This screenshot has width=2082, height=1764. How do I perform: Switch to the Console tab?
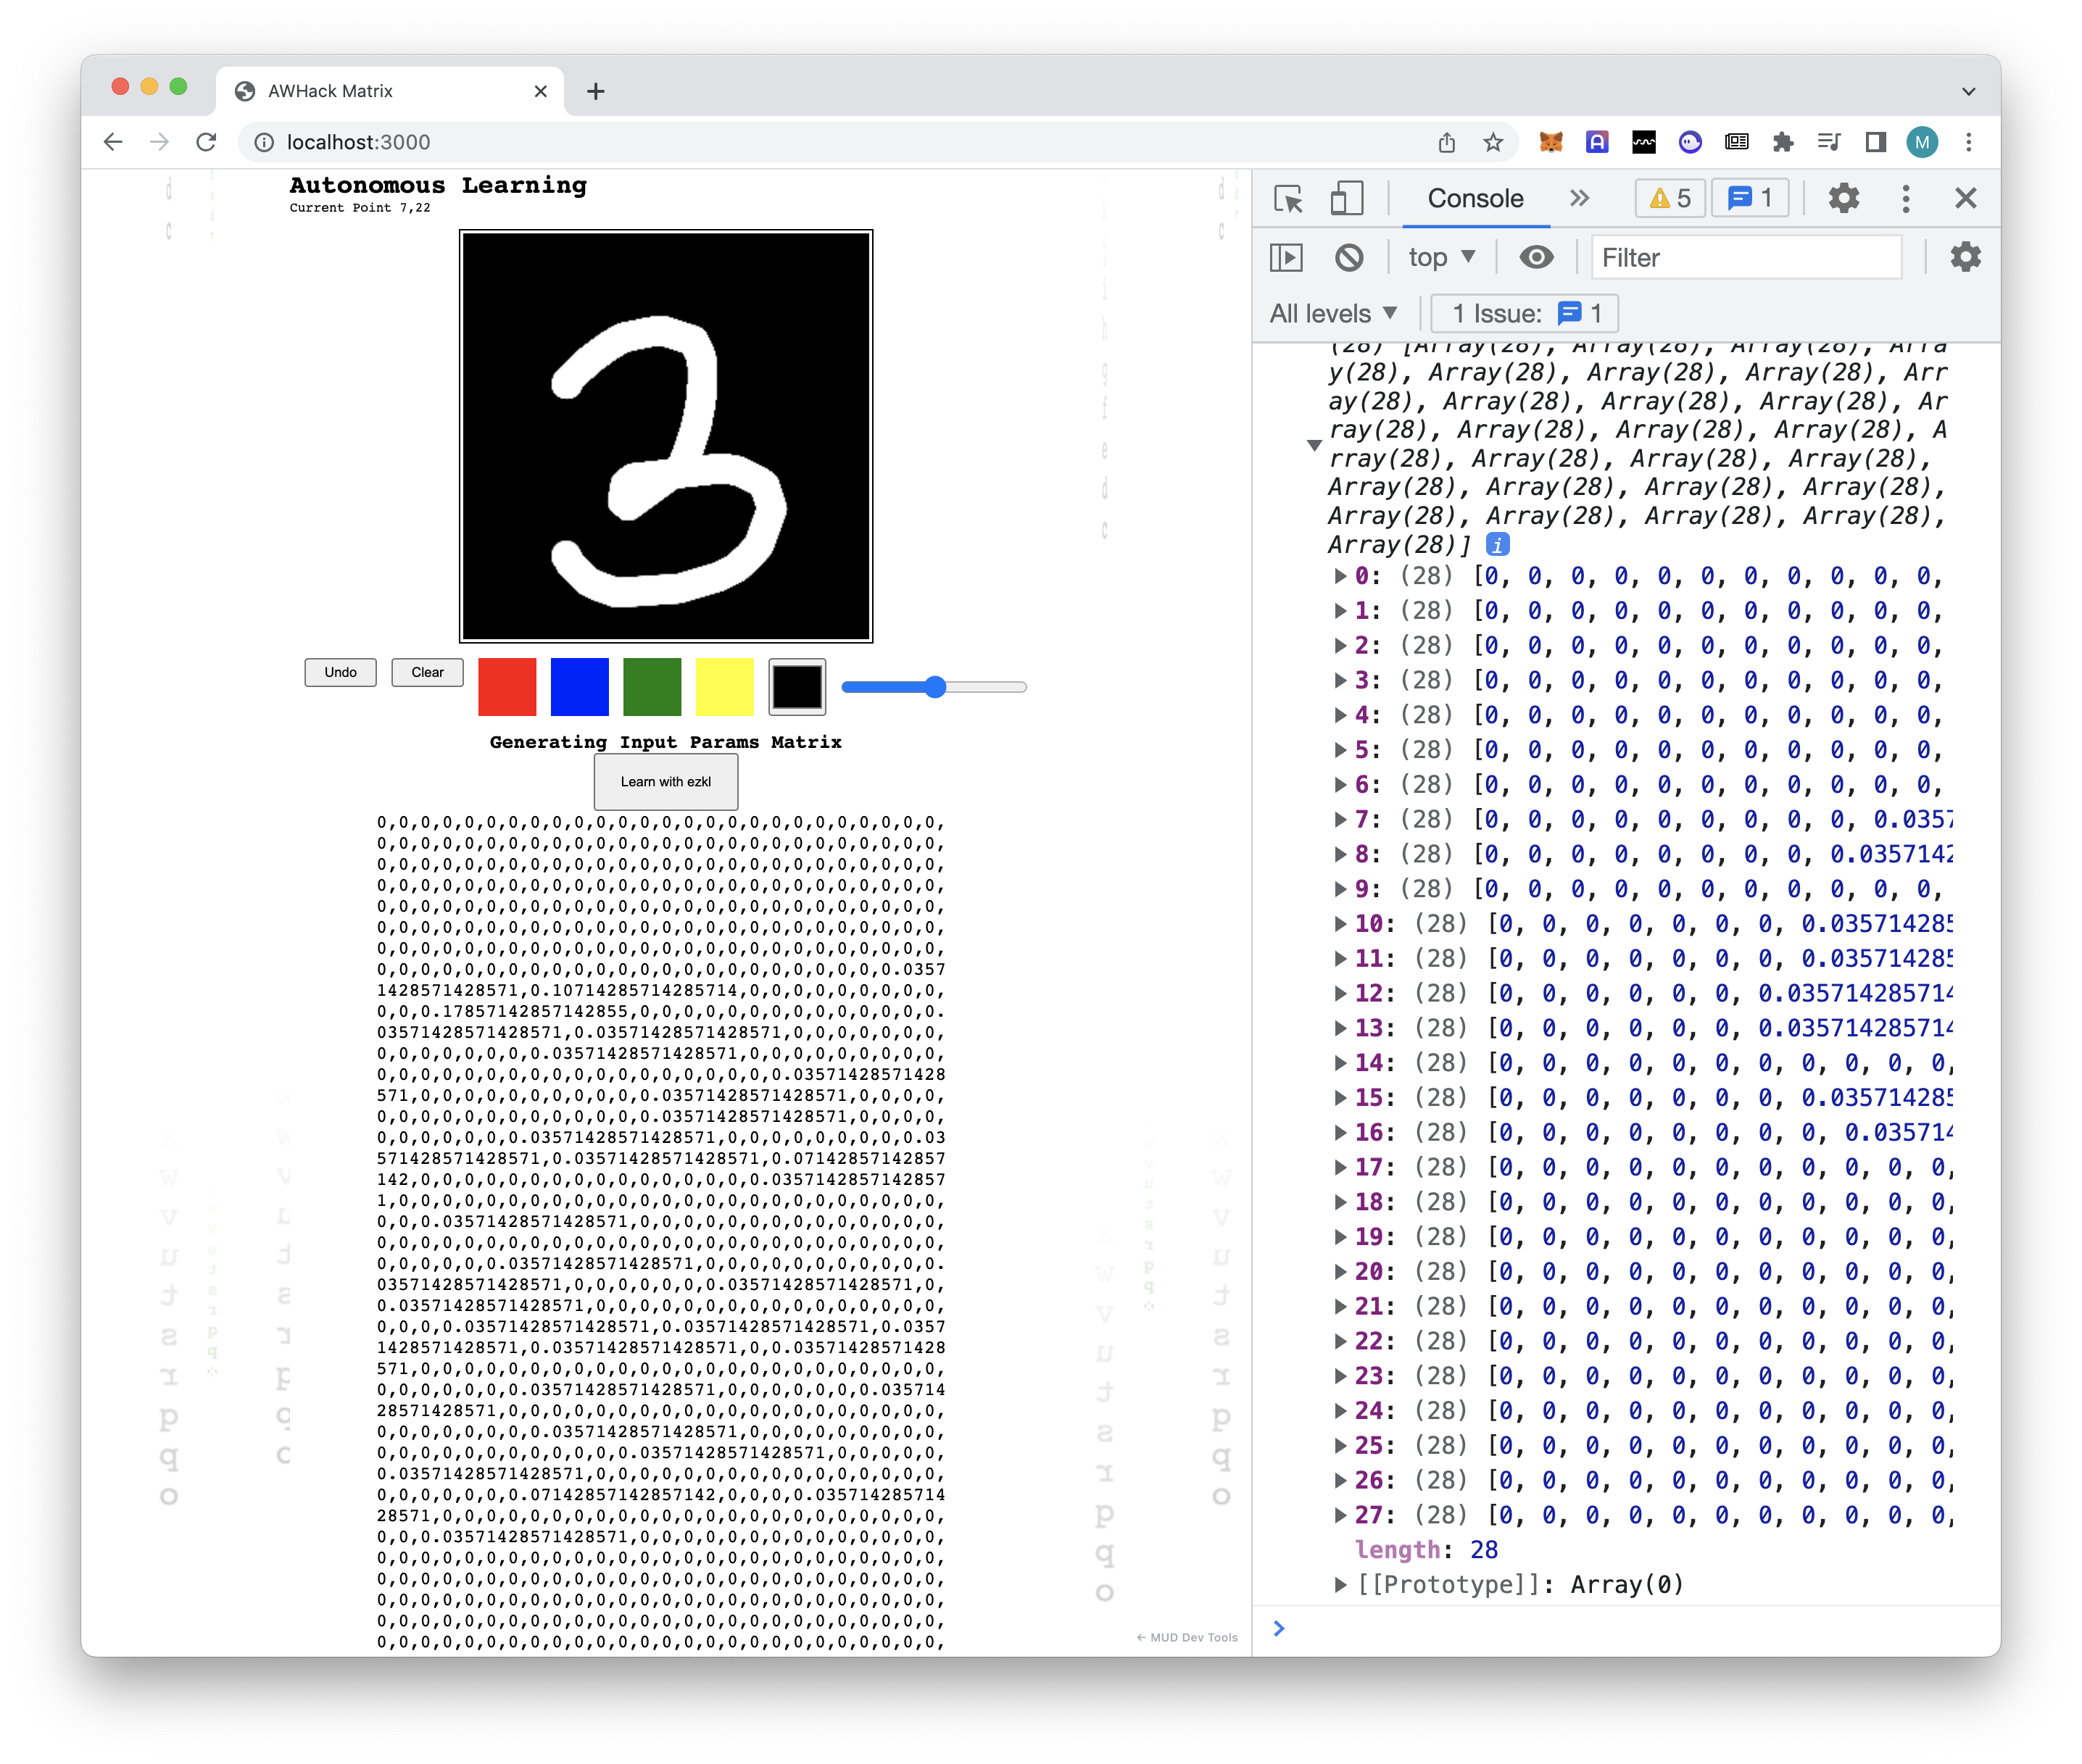[1475, 198]
